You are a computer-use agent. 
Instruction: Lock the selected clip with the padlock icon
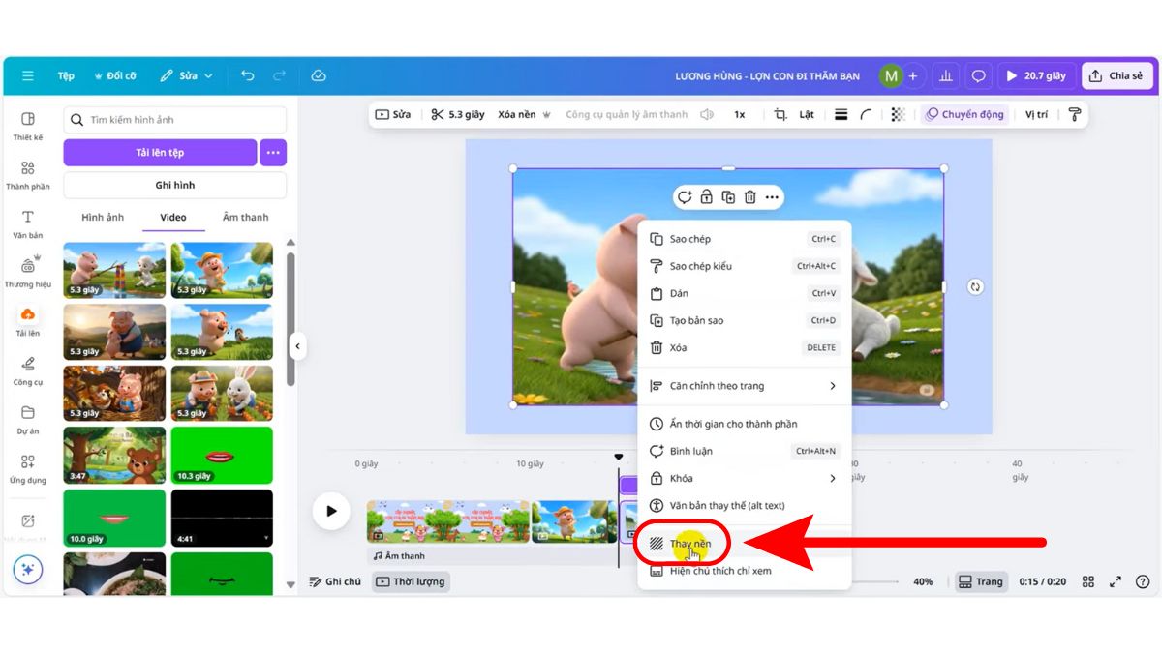(x=706, y=196)
